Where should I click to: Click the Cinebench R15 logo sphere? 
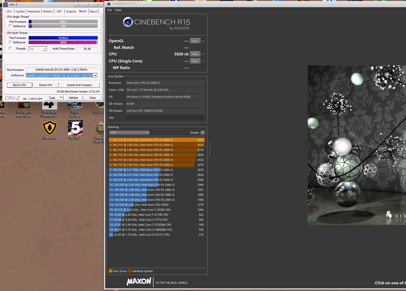(128, 22)
